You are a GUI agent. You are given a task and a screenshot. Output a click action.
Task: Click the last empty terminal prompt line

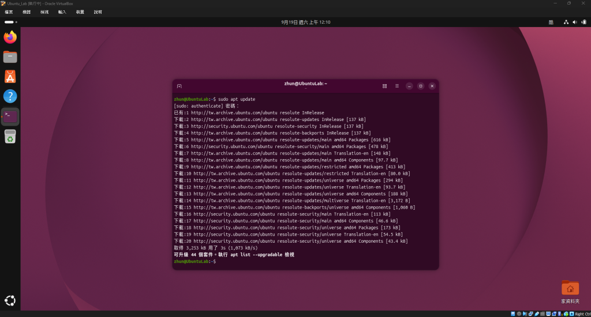pos(195,262)
